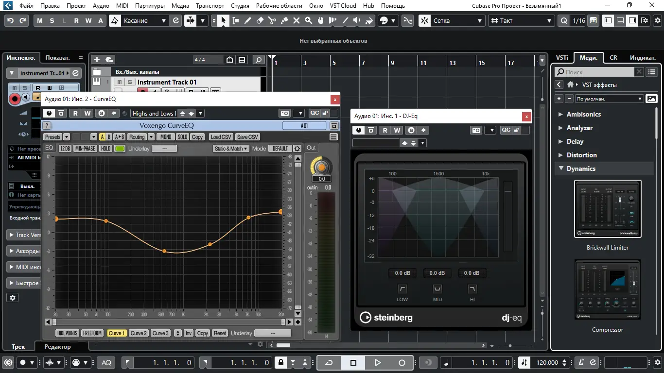The height and width of the screenshot is (373, 664).
Task: Click the tempo value 120.000
Action: [547, 363]
